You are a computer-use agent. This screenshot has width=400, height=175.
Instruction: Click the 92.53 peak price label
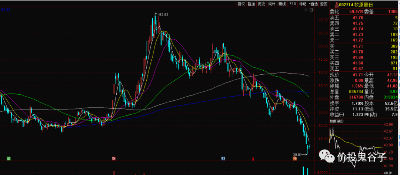(x=163, y=15)
